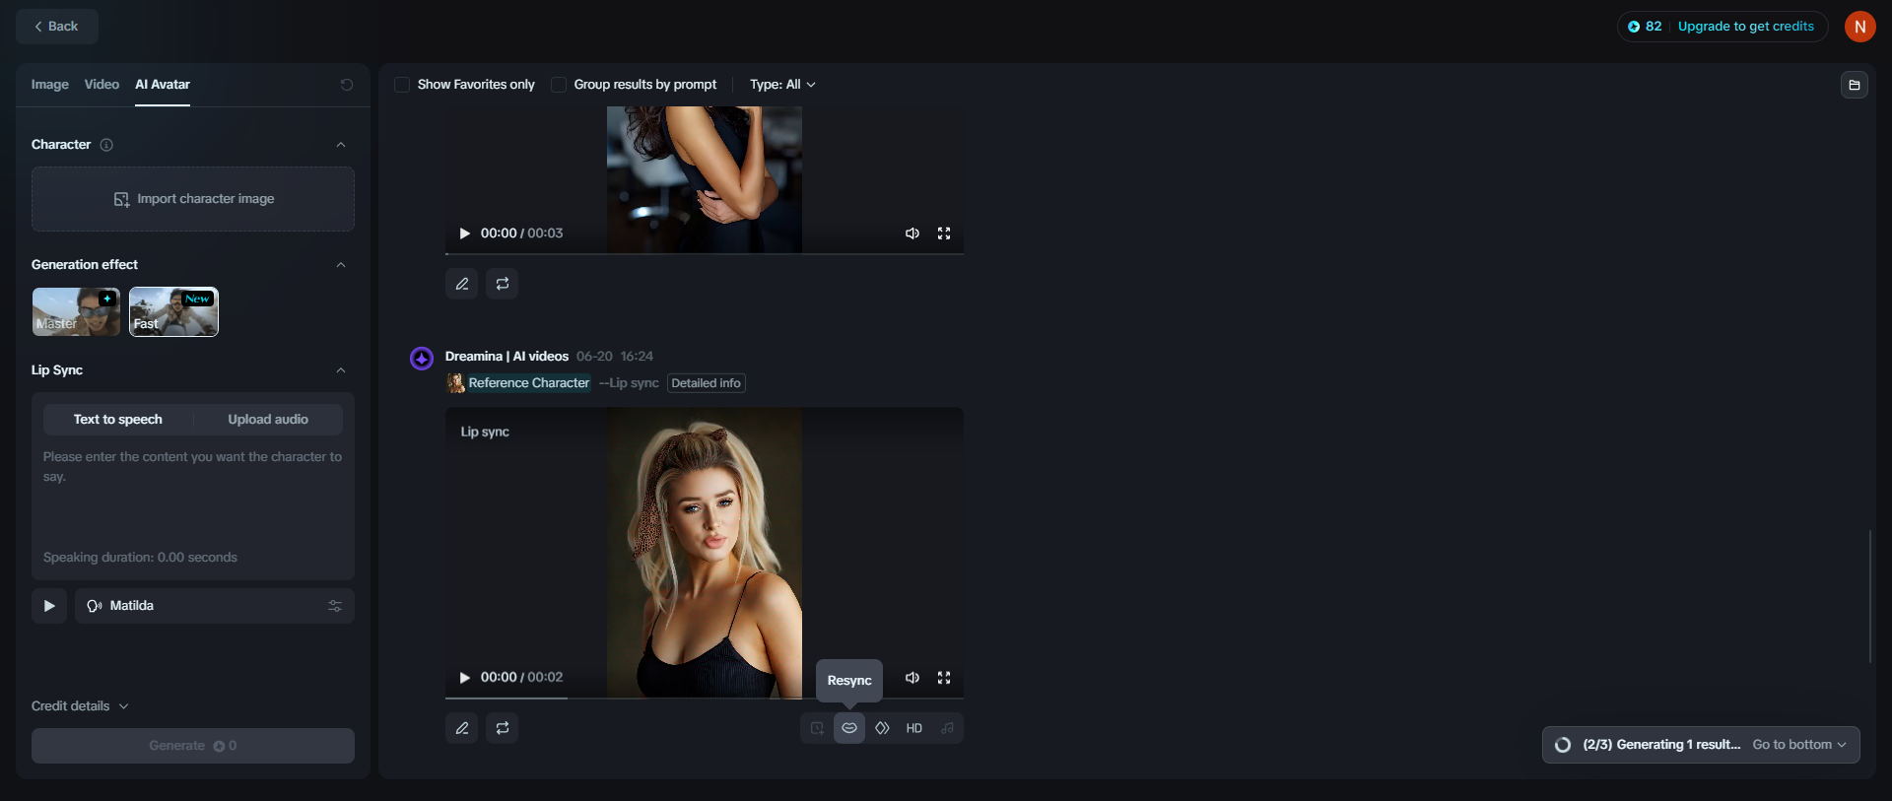Enable Show Favorites only checkbox
The height and width of the screenshot is (801, 1892).
click(402, 85)
